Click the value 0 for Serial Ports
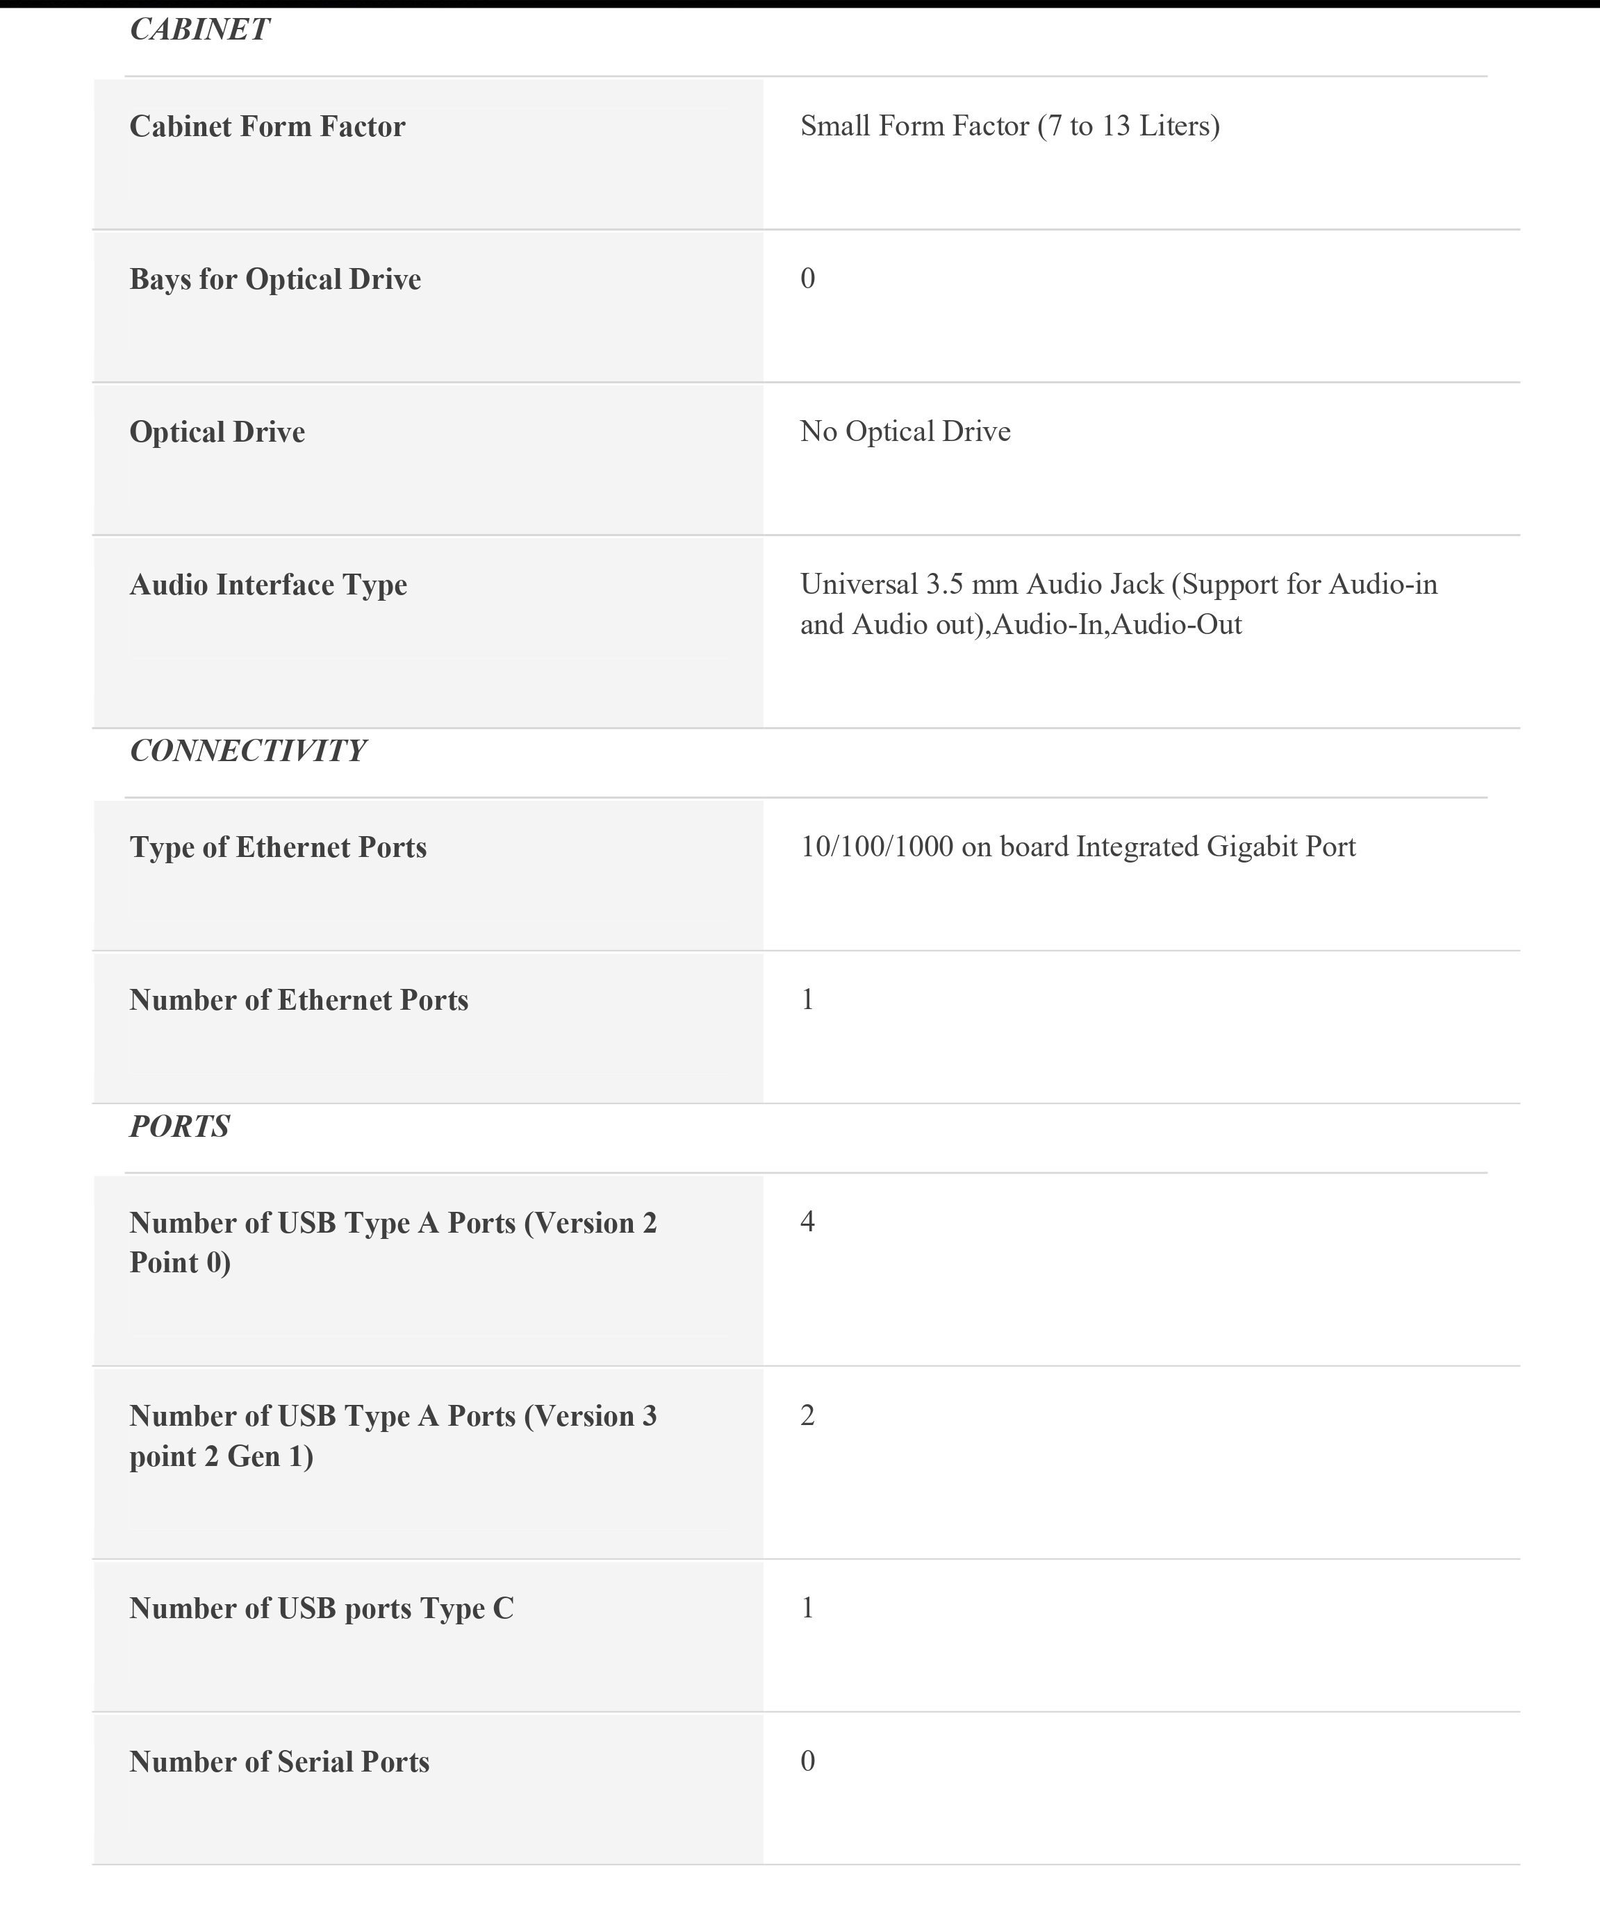Viewport: 1600px width, 1932px height. click(807, 1761)
